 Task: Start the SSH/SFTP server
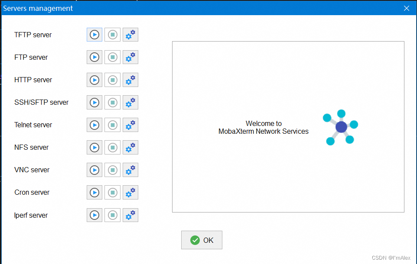(x=94, y=102)
